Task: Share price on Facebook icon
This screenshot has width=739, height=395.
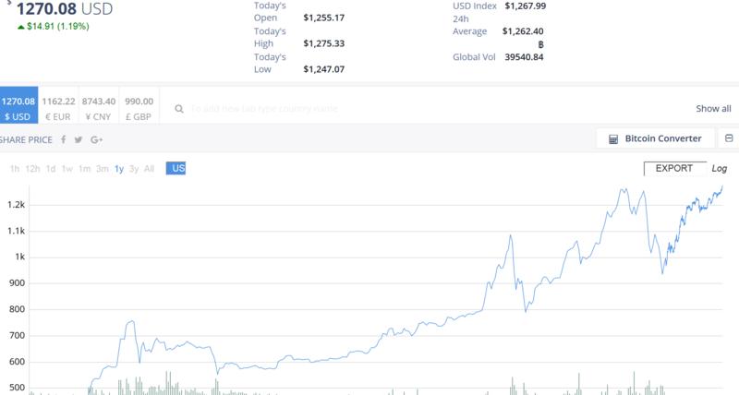Action: click(x=63, y=139)
